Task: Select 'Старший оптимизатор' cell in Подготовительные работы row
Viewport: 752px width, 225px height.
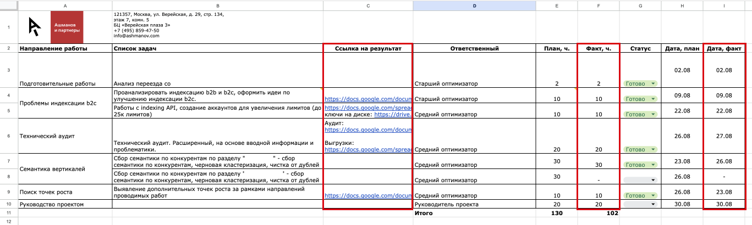Action: (x=474, y=70)
